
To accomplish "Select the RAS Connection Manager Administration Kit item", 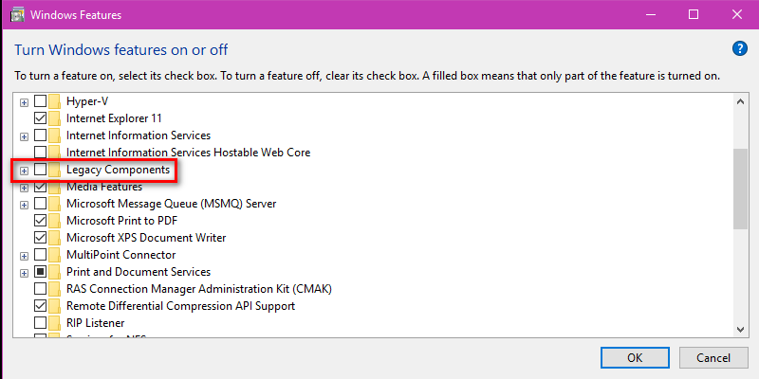I will [x=197, y=289].
